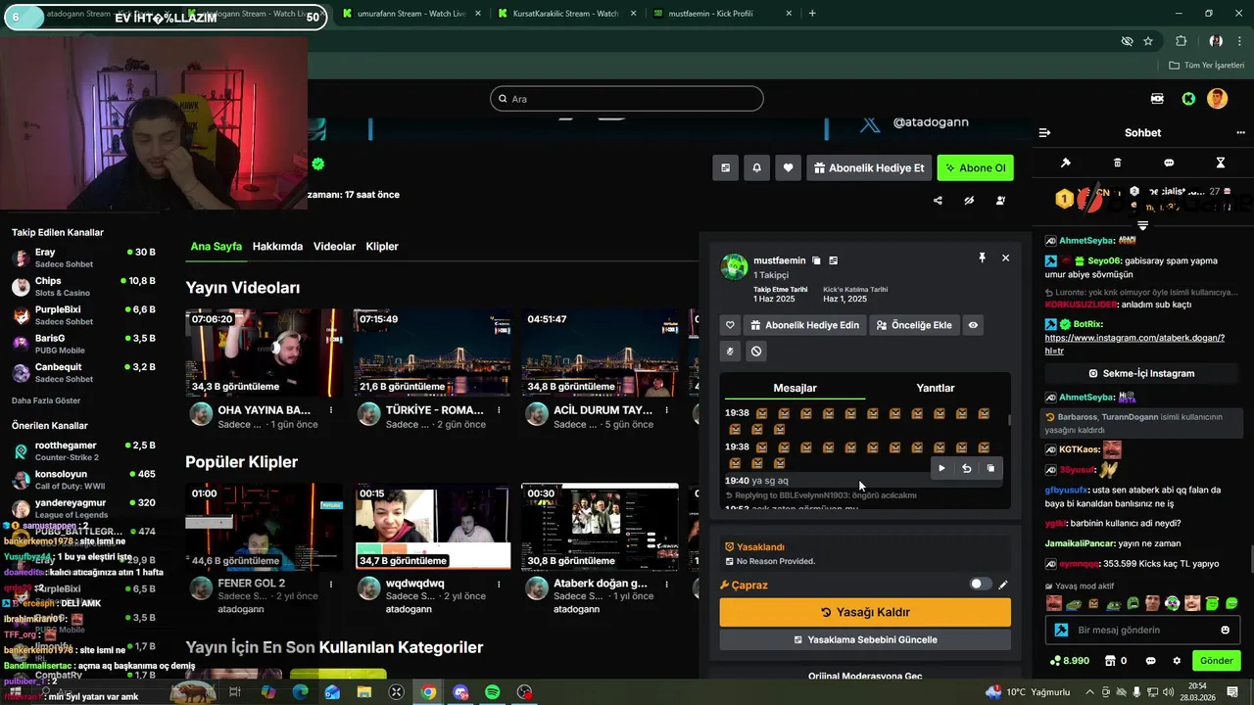Click Abonelik Hediye Edin button
The height and width of the screenshot is (705, 1254).
coord(804,325)
